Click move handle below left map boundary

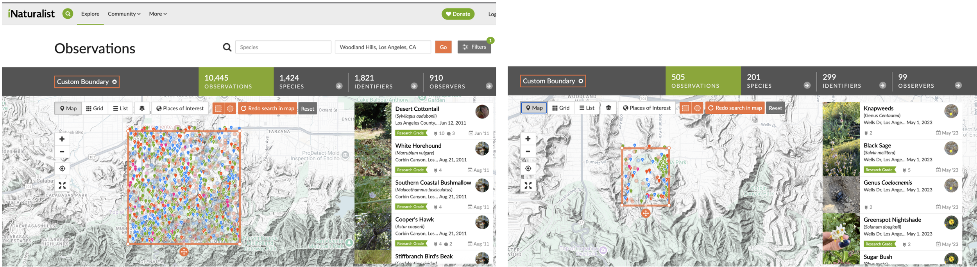click(x=184, y=251)
